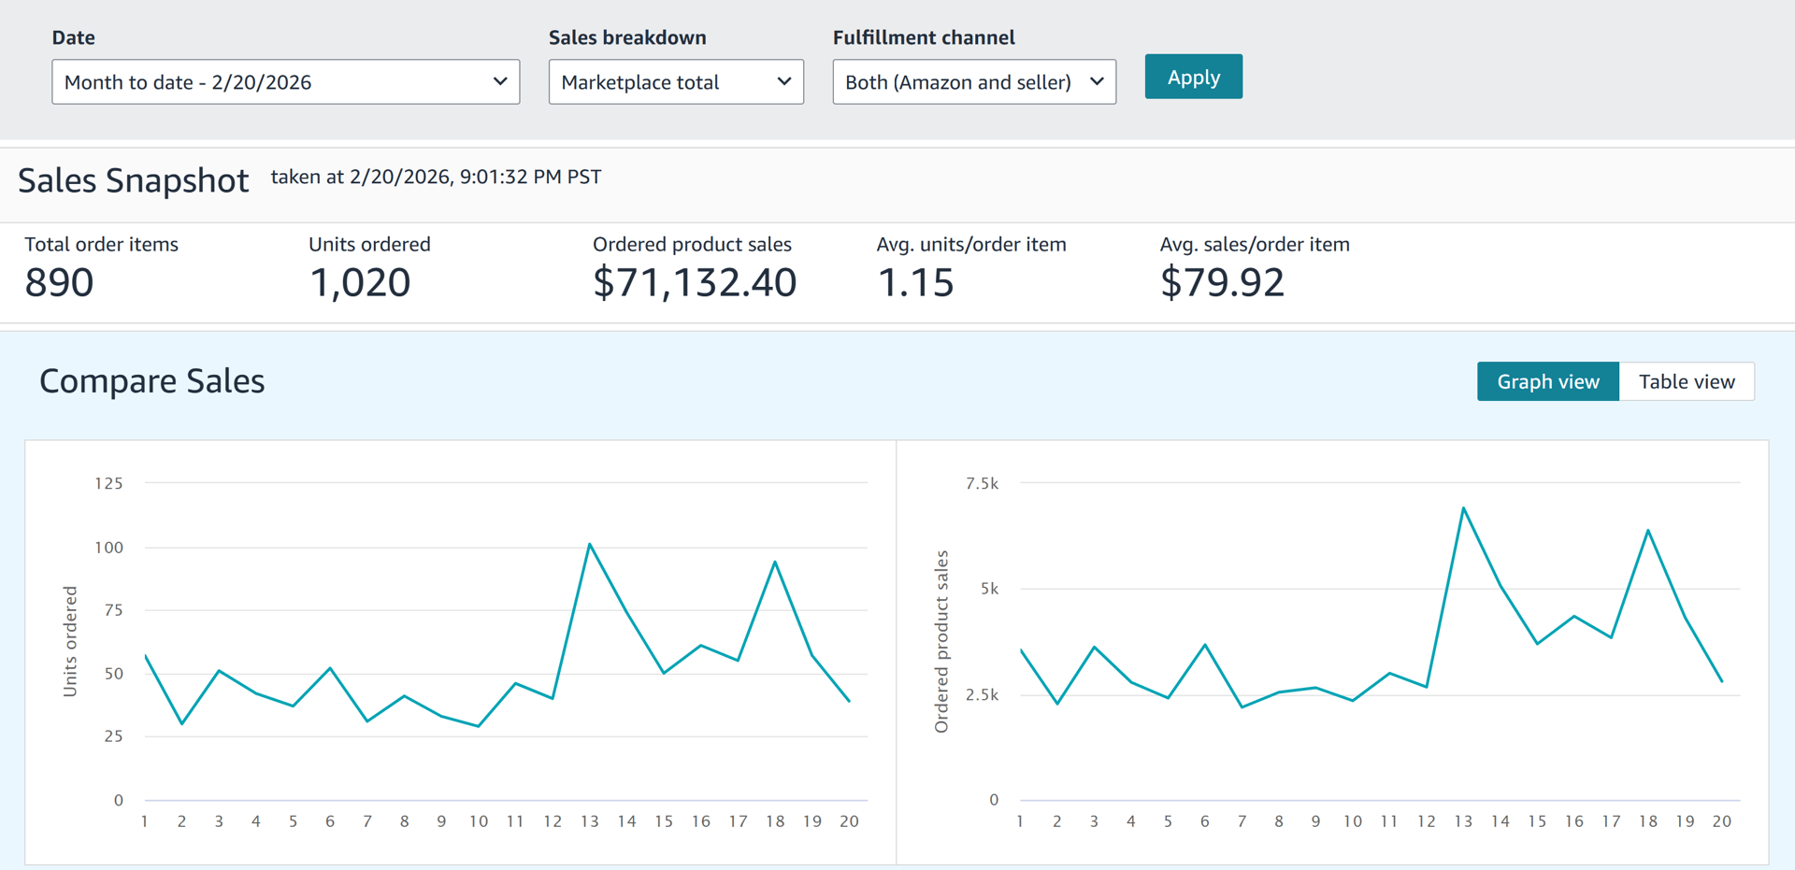The height and width of the screenshot is (870, 1795).
Task: Click the day 18 peak on Ordered product sales chart
Action: pyautogui.click(x=1647, y=531)
